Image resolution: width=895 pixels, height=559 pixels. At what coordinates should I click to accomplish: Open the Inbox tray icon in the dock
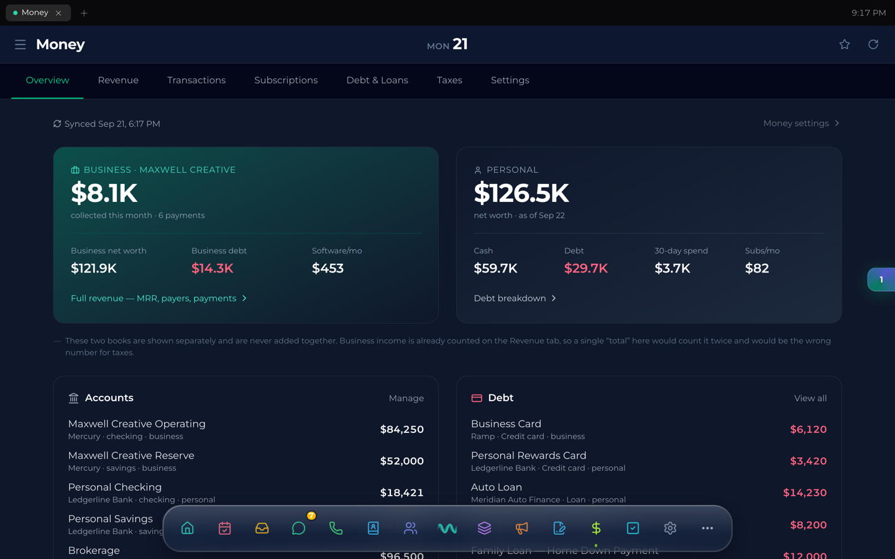tap(262, 528)
